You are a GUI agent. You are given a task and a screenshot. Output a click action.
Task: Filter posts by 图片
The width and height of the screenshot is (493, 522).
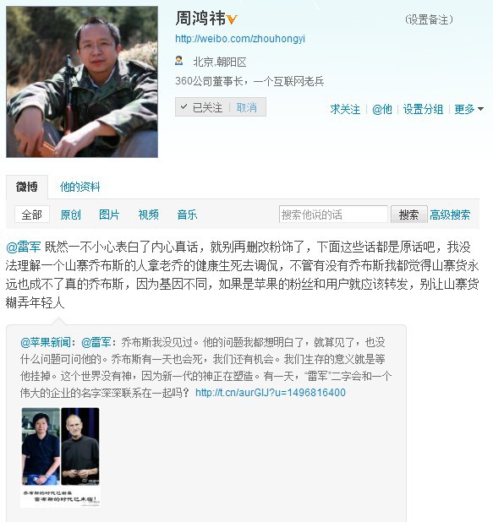[x=109, y=215]
